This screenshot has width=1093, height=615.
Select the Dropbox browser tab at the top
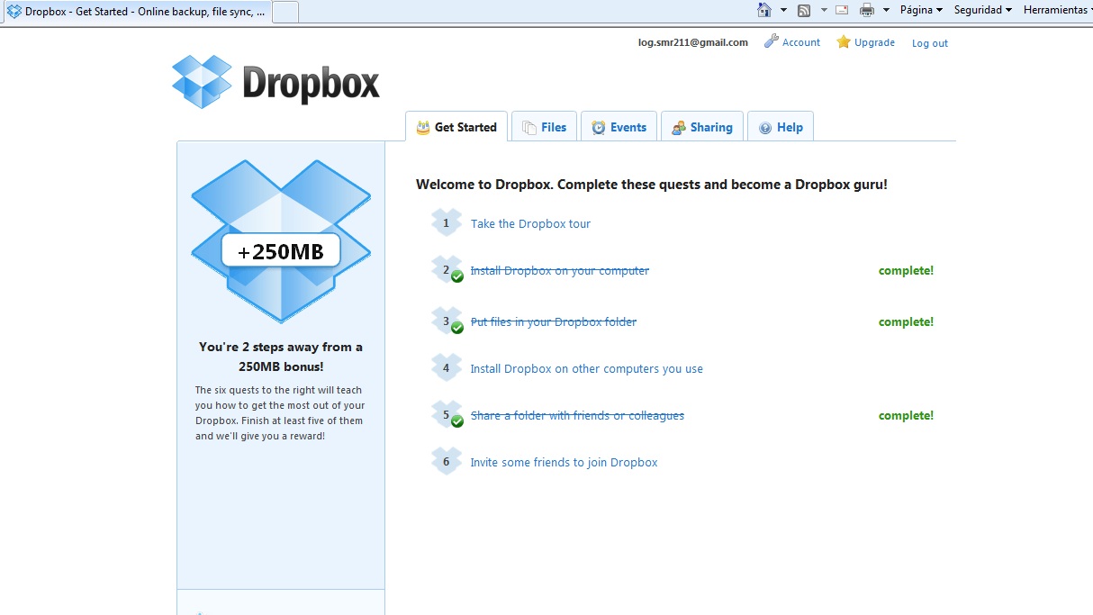(135, 12)
